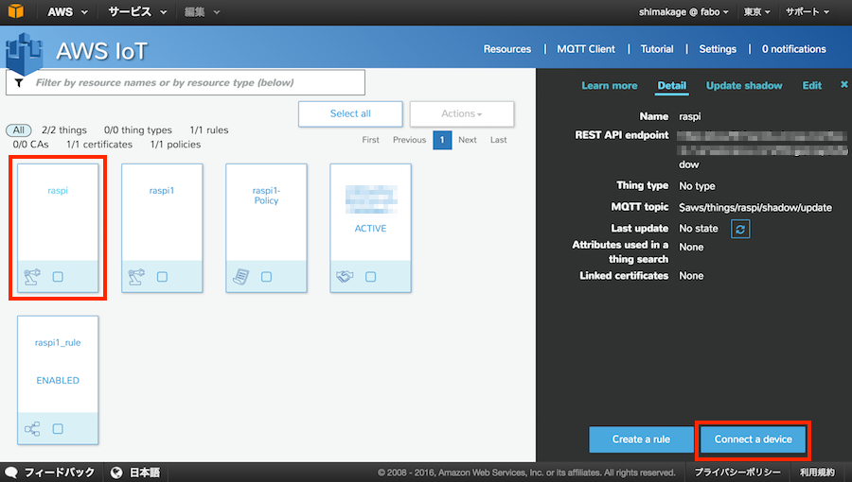Open the 東京 region dropdown
Image resolution: width=852 pixels, height=482 pixels.
click(756, 12)
